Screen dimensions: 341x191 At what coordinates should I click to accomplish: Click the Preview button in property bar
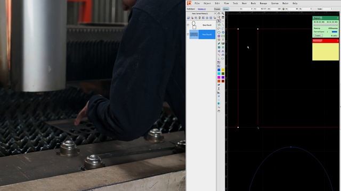[217, 9]
